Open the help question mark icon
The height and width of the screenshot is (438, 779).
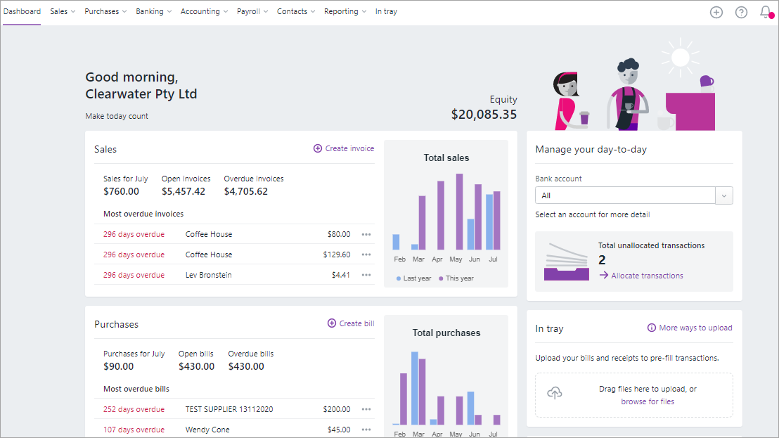click(741, 12)
